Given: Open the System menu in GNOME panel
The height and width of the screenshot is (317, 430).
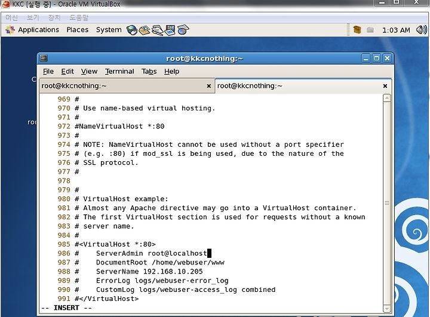Looking at the screenshot, I should point(109,30).
